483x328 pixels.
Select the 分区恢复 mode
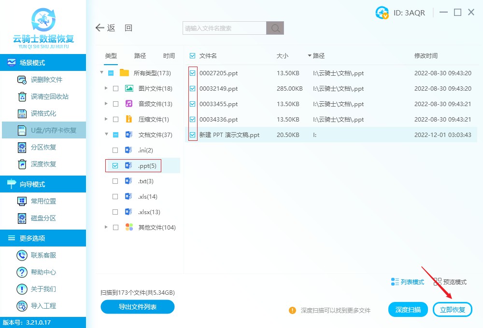pyautogui.click(x=34, y=148)
